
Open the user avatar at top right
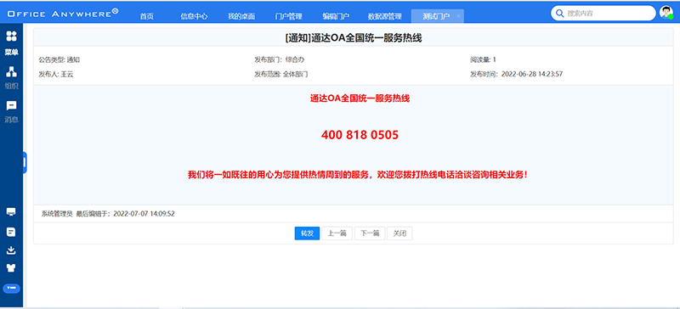coord(666,13)
